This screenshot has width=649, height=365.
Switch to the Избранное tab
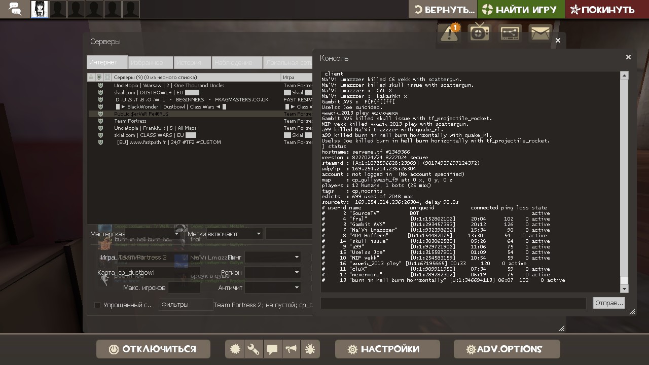tap(151, 62)
